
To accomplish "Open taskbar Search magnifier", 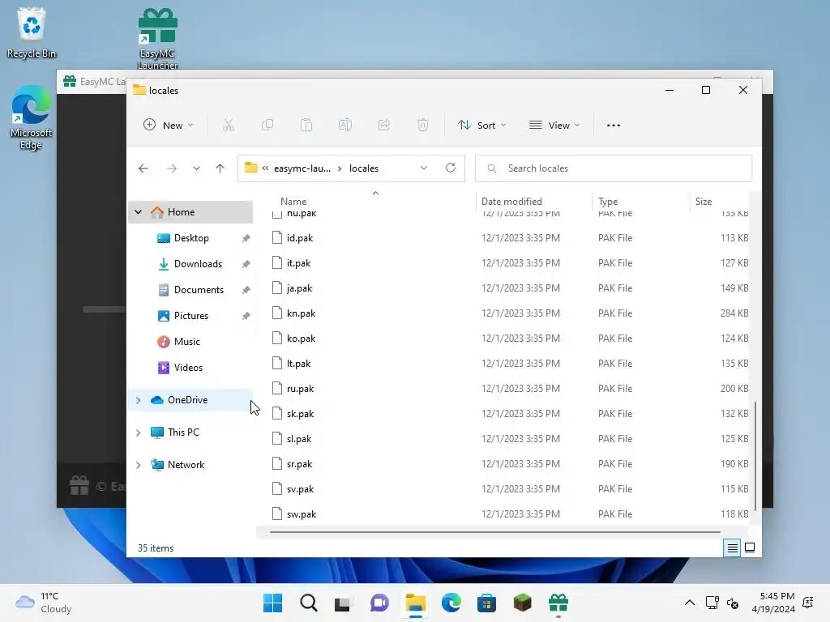I will pos(309,603).
